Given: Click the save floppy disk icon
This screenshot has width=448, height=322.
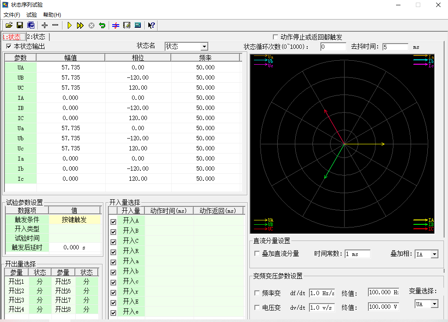Looking at the screenshot, I should pos(20,26).
